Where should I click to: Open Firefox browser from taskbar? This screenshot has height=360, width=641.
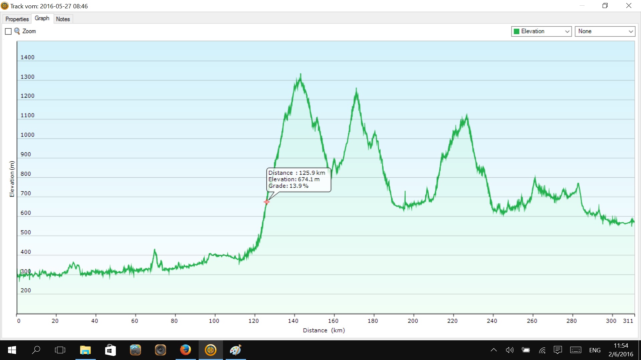point(186,350)
